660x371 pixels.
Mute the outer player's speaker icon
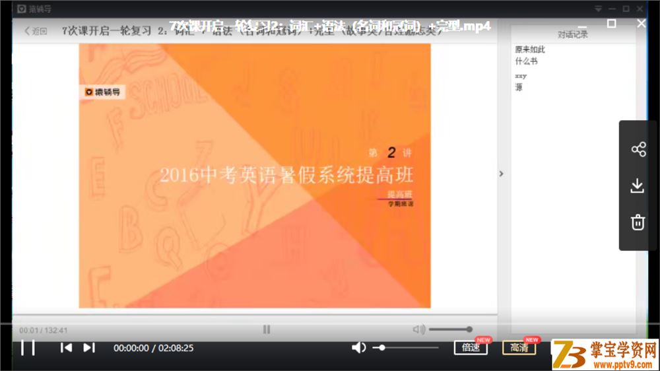click(358, 348)
